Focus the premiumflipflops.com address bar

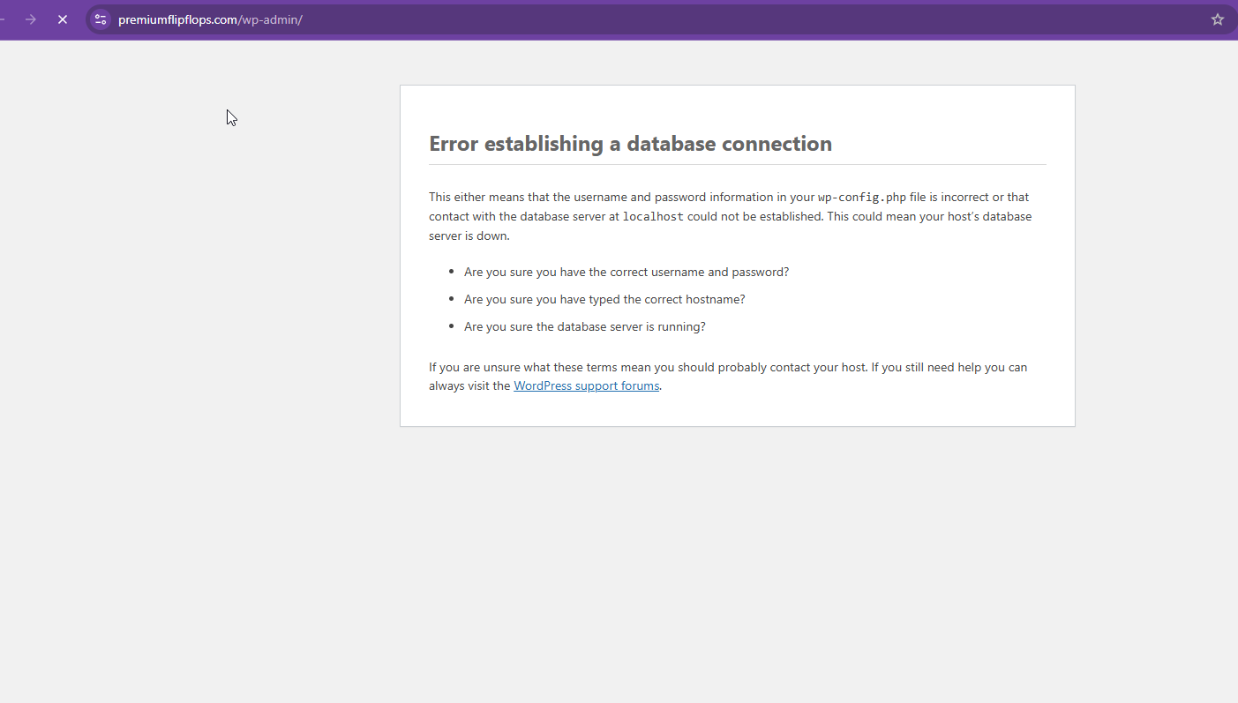[x=618, y=19]
